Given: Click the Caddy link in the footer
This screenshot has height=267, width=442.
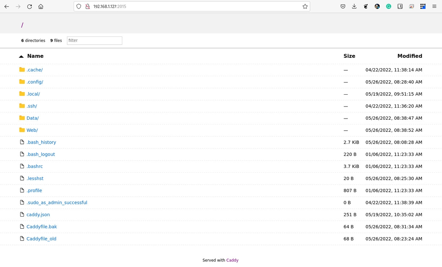Looking at the screenshot, I should (x=232, y=260).
